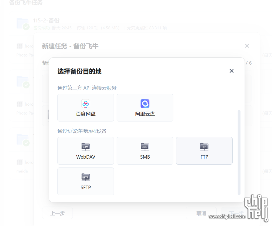272x226 pixels.
Task: Click the SMB label text
Action: click(145, 157)
